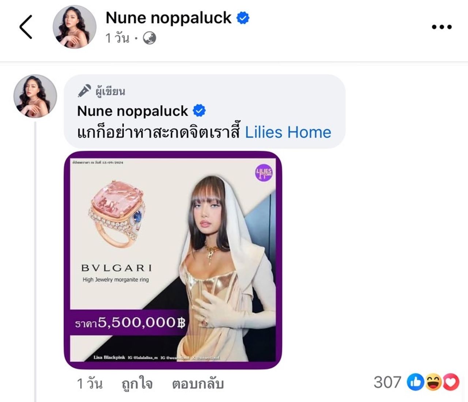
Task: Click the 1 วัน timestamp under comment
Action: tap(90, 384)
